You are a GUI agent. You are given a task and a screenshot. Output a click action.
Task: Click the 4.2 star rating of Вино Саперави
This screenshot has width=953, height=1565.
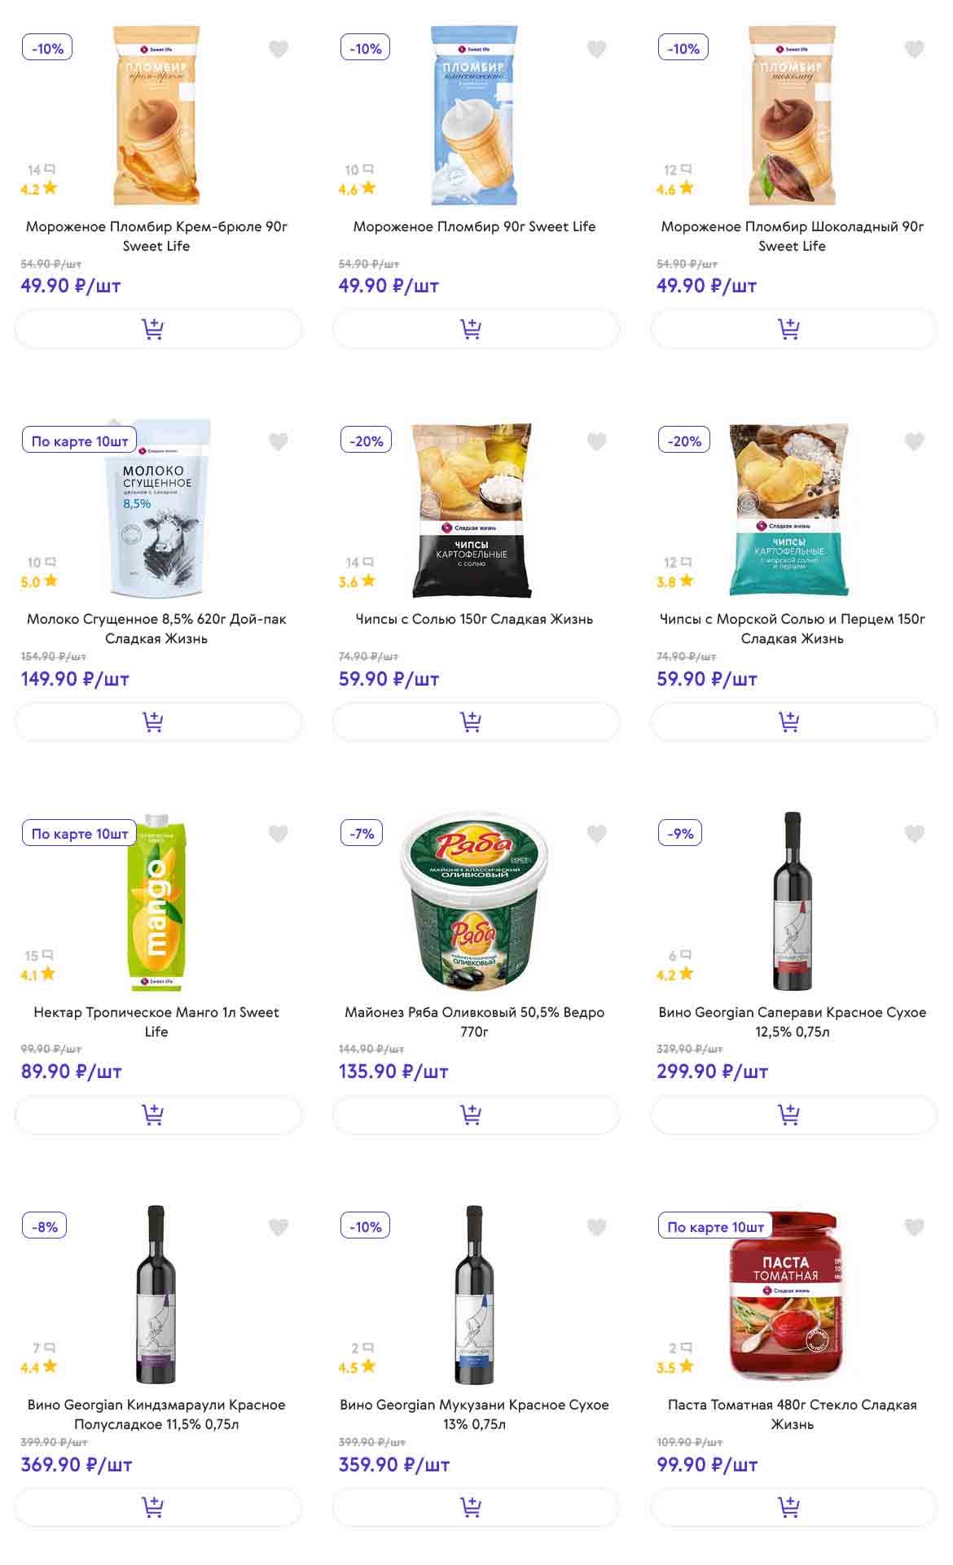[675, 974]
